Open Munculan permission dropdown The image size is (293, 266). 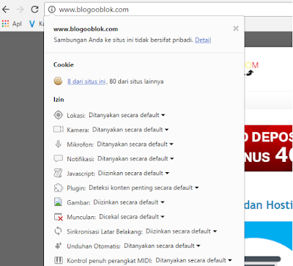point(132,217)
